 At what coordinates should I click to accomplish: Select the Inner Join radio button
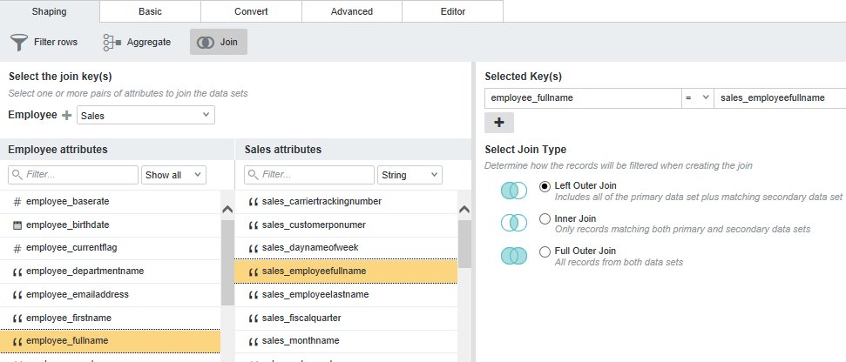[x=545, y=218]
